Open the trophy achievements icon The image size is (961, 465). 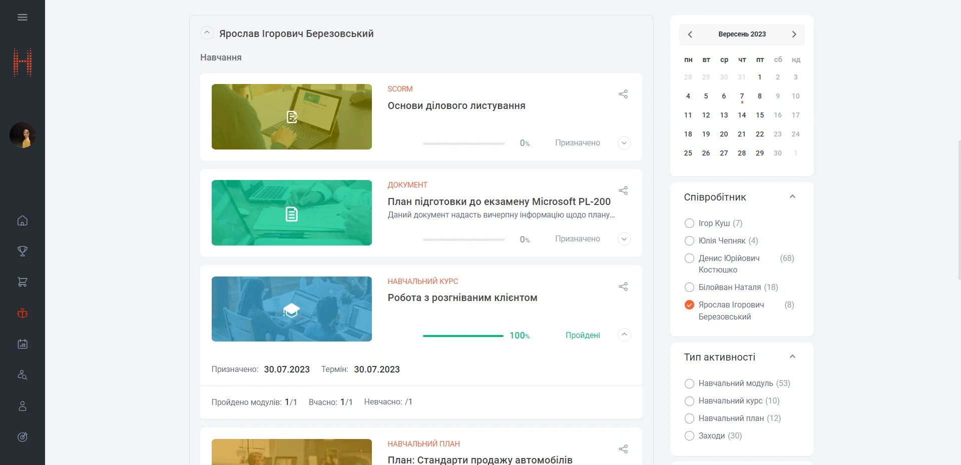pyautogui.click(x=23, y=251)
